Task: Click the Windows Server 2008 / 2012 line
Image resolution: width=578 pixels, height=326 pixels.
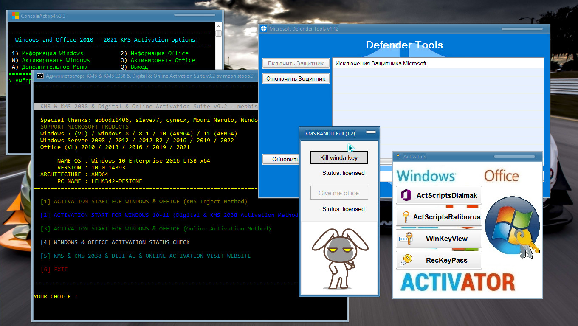Action: [x=137, y=140]
